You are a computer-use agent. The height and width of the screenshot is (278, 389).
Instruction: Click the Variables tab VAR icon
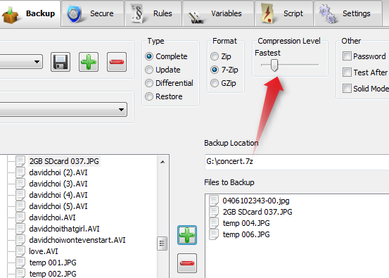pyautogui.click(x=196, y=18)
